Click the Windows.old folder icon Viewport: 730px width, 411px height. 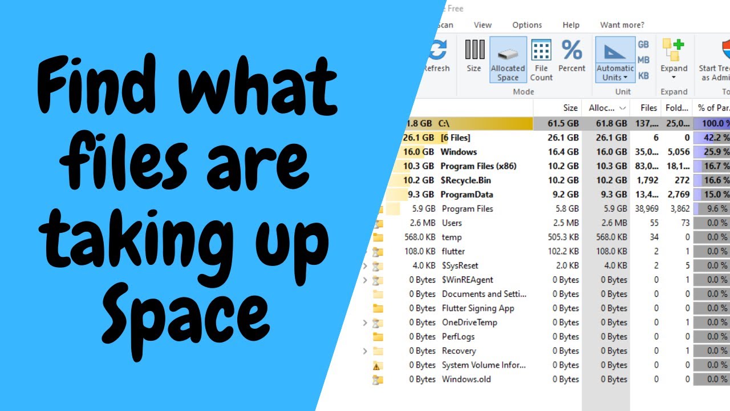(378, 380)
